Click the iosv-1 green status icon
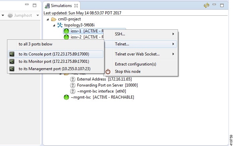The width and height of the screenshot is (233, 146). (x=66, y=31)
